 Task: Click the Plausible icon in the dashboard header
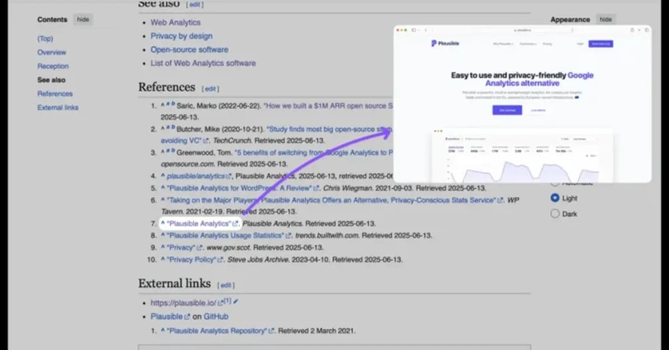click(x=447, y=139)
